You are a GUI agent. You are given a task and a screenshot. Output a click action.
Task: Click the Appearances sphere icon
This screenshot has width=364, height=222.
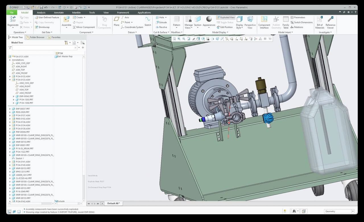tap(209, 19)
